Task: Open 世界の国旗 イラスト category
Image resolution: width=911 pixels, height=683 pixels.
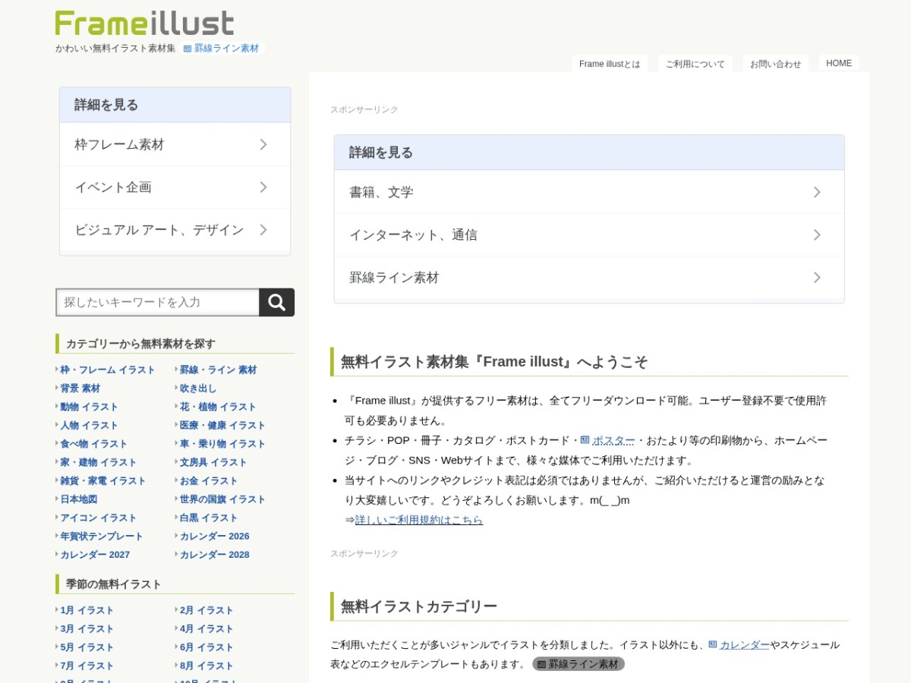Action: tap(222, 499)
